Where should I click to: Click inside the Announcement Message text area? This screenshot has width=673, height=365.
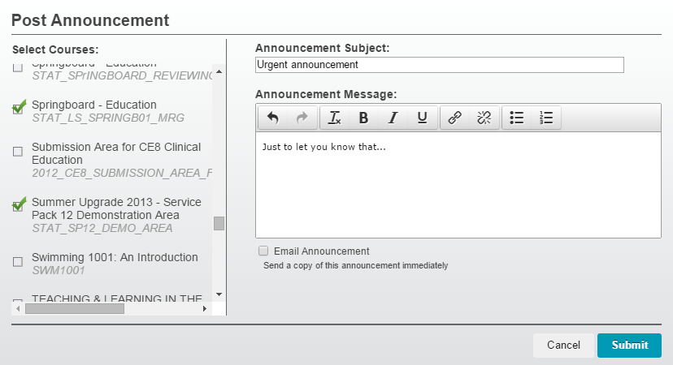click(x=458, y=185)
